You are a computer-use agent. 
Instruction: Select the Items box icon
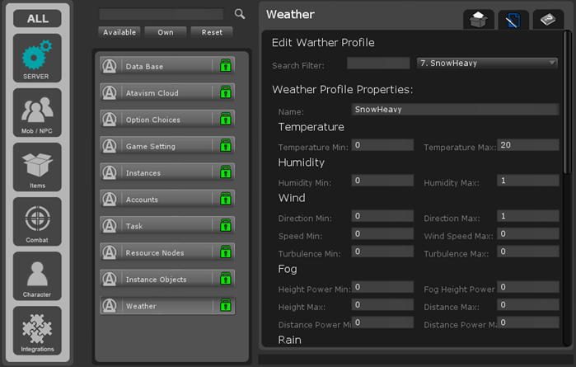[x=37, y=167]
